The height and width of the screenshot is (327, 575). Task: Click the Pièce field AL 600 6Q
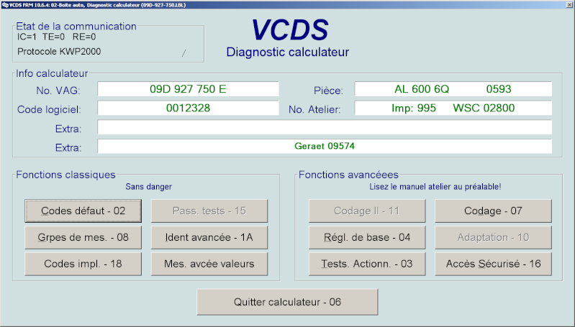[453, 89]
